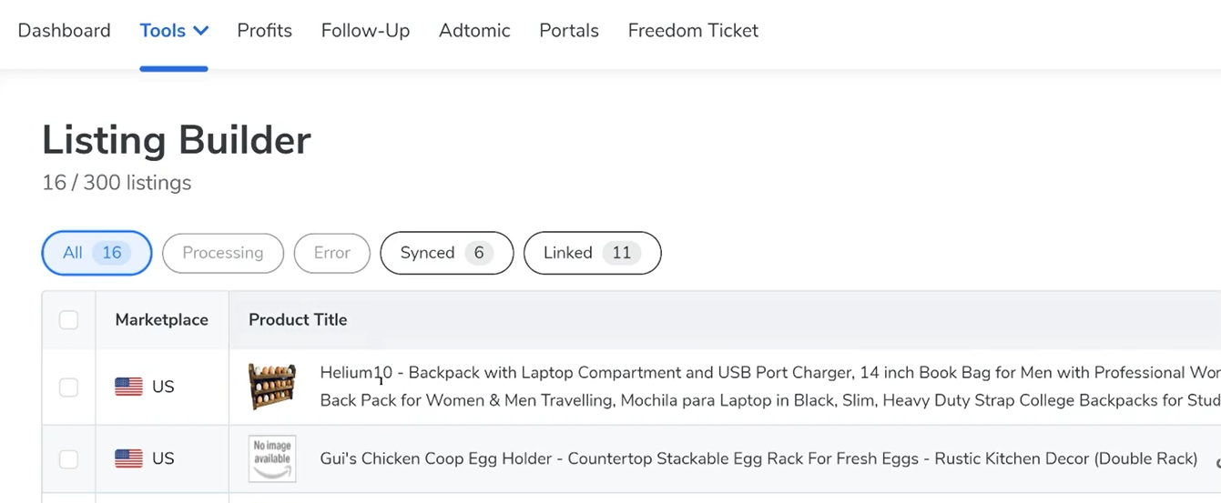1221x503 pixels.
Task: Go to the Dashboard page
Action: tap(64, 31)
